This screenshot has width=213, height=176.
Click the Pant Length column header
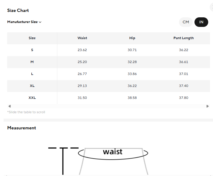point(183,38)
